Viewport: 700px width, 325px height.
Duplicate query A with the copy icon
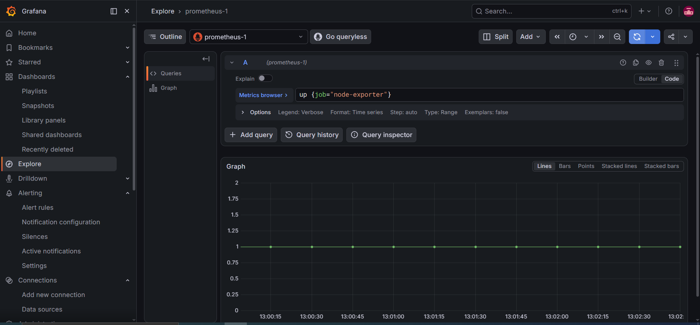636,63
